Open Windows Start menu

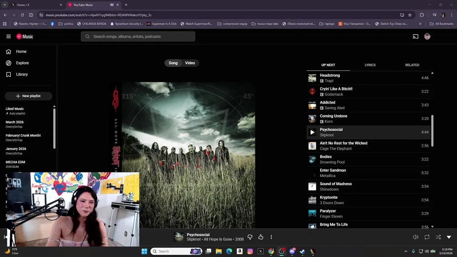[144, 251]
